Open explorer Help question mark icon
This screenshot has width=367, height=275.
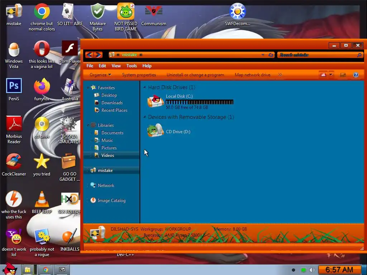coord(356,75)
